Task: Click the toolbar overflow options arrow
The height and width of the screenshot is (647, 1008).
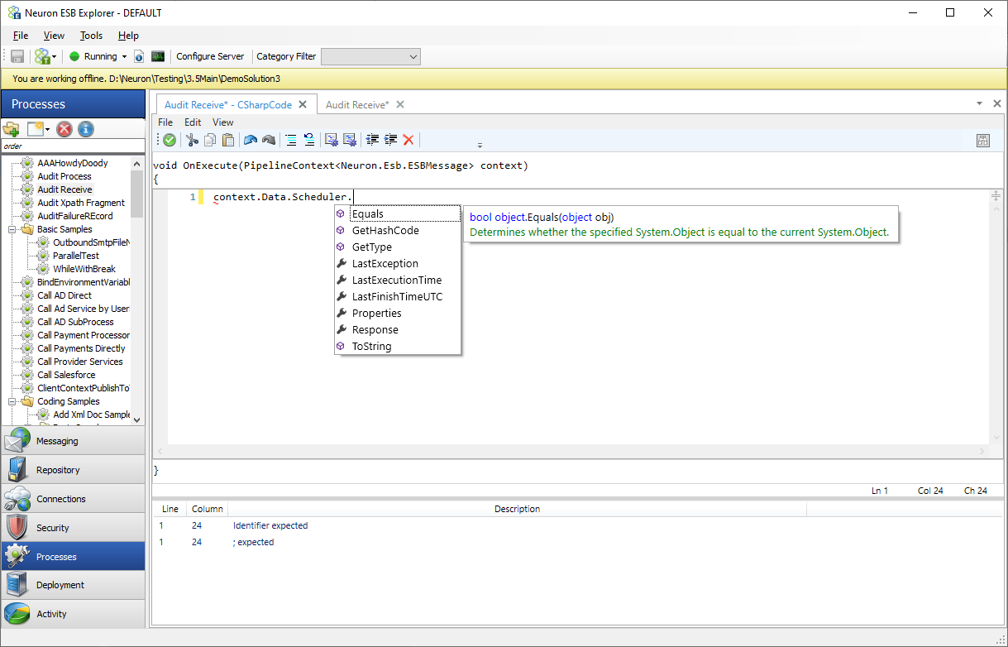Action: pyautogui.click(x=480, y=145)
